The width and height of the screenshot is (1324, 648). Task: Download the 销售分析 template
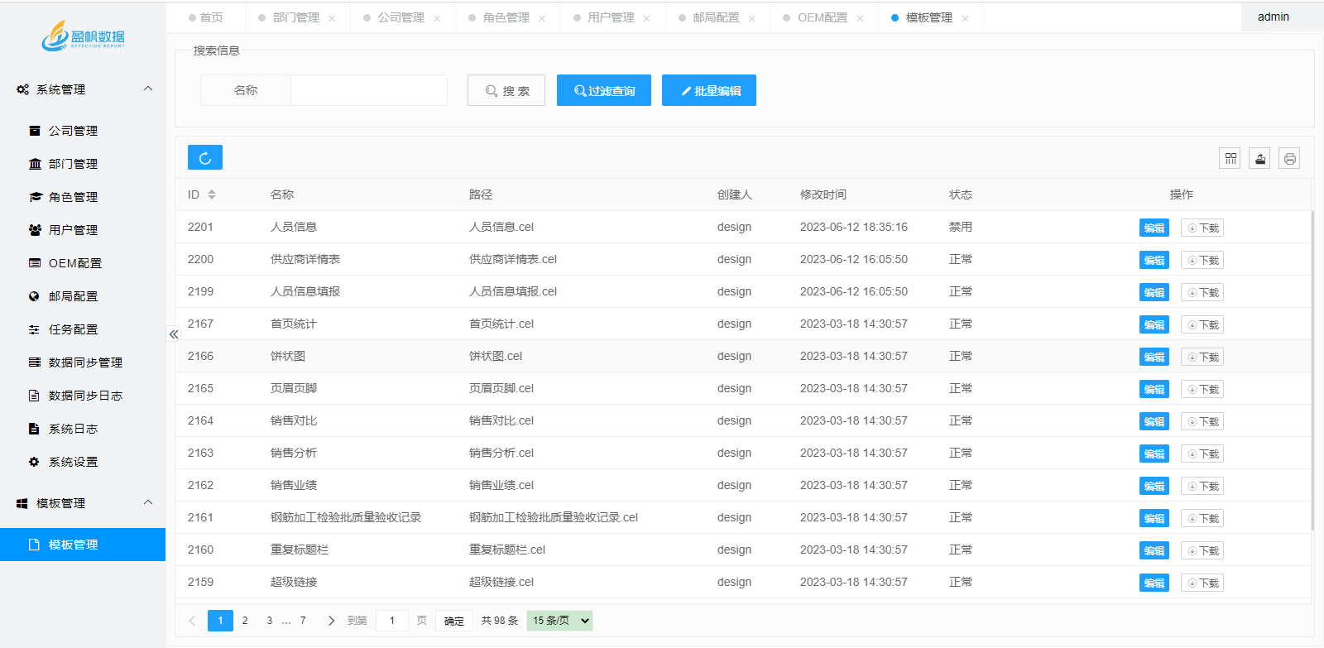[1202, 454]
